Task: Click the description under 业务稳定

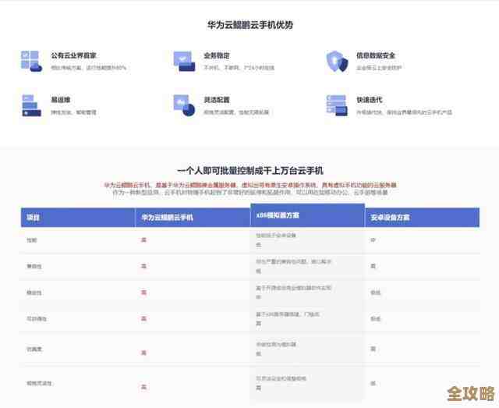Action: pos(239,68)
